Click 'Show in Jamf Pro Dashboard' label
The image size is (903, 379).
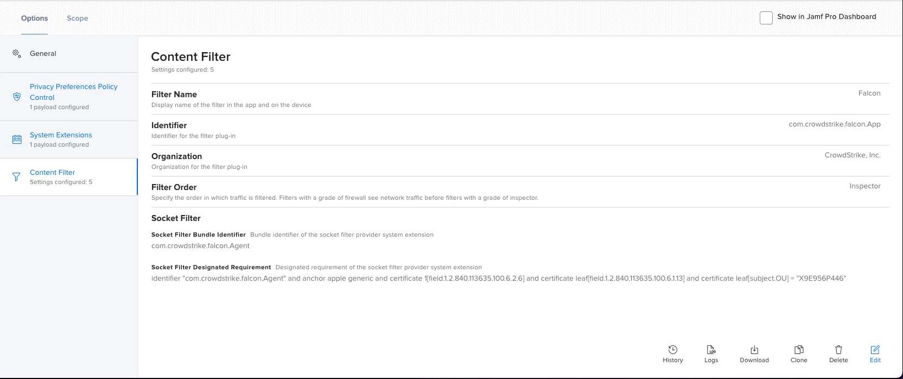tap(826, 16)
